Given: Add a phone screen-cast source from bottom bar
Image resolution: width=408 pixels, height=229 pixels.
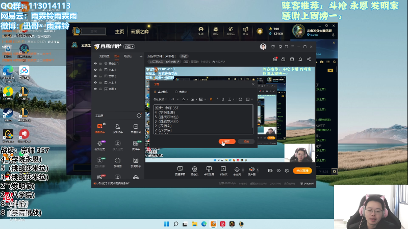Looking at the screenshot, I should click(x=209, y=171).
